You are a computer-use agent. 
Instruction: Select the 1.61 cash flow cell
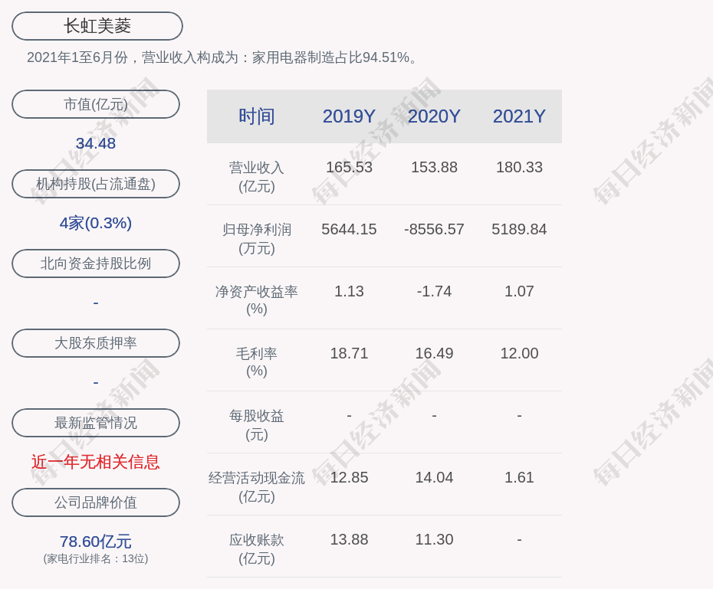click(x=519, y=477)
